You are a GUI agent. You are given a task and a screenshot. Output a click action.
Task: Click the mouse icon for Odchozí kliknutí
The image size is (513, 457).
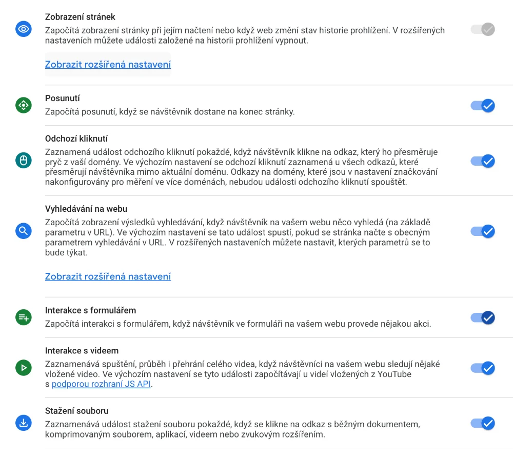pyautogui.click(x=24, y=161)
